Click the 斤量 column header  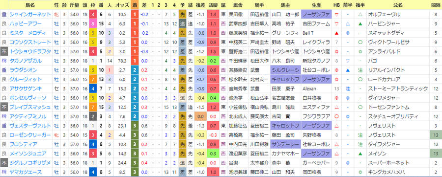pyautogui.click(x=74, y=5)
